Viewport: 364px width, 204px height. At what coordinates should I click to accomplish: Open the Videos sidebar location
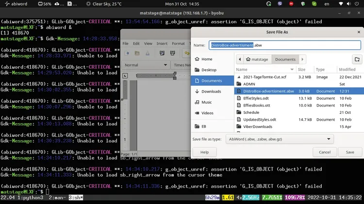tap(207, 113)
